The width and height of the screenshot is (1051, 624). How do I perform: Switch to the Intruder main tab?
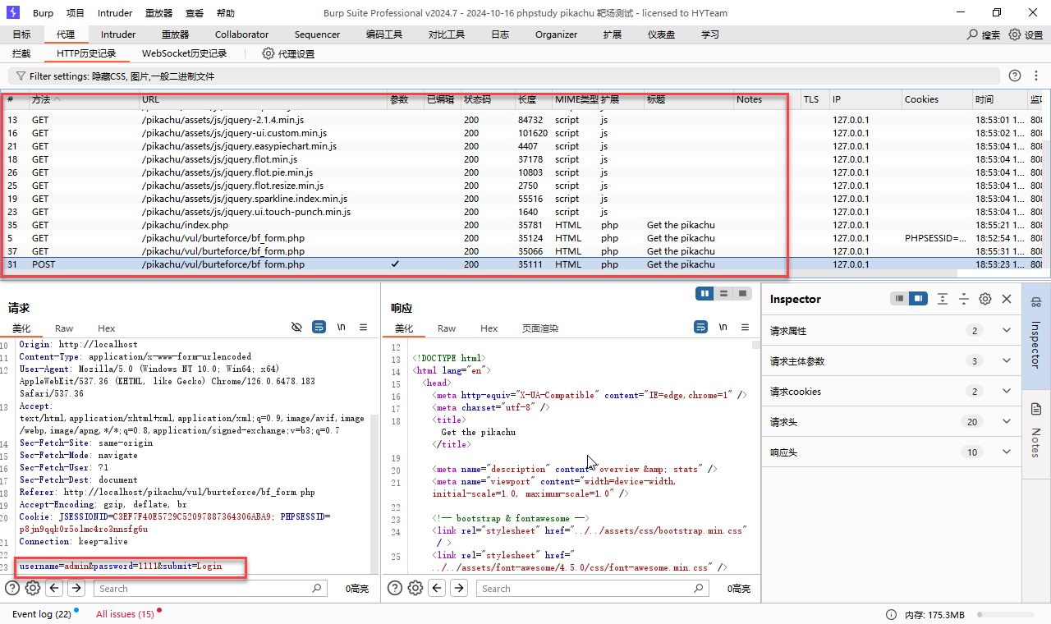pyautogui.click(x=118, y=34)
